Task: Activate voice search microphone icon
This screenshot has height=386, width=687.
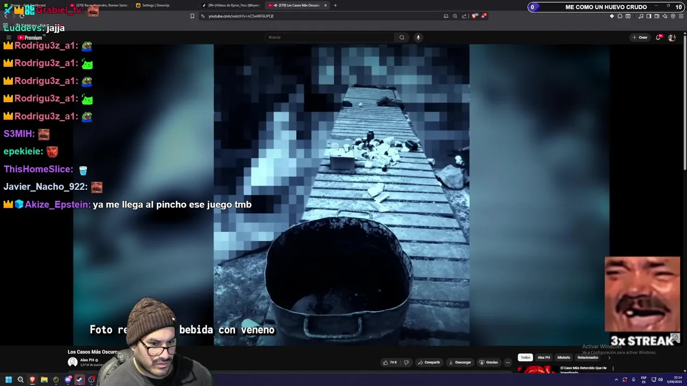Action: coord(418,38)
